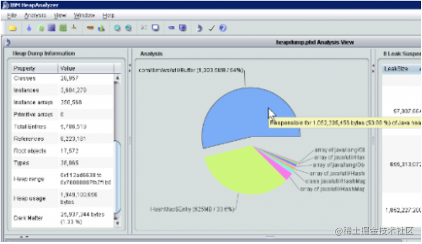This screenshot has height=244, width=422.
Task: Select the Dark Matter property row
Action: 63,218
